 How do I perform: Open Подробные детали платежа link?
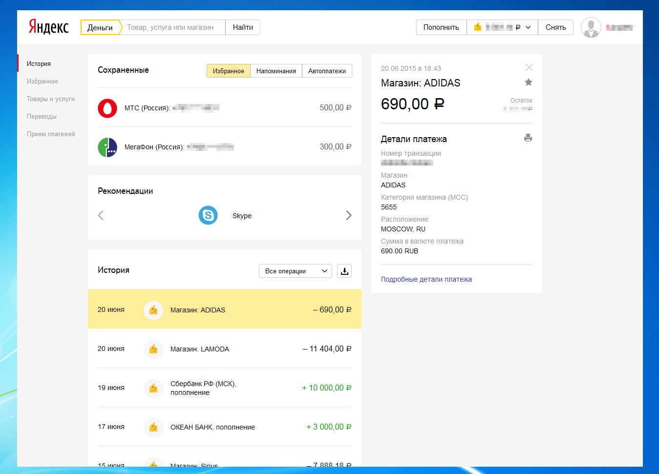point(426,279)
